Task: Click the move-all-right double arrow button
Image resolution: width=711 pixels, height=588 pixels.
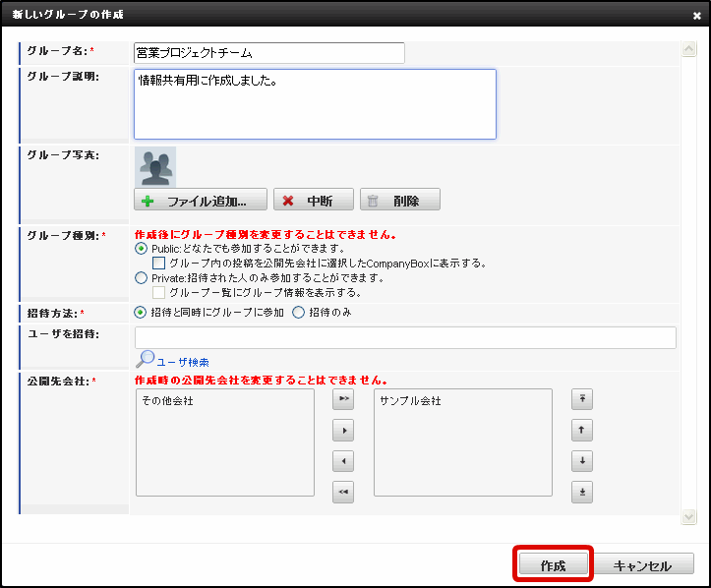Action: [x=343, y=399]
